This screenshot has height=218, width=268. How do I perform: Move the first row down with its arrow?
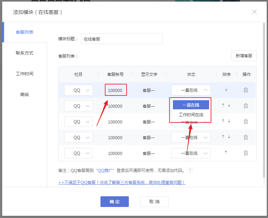click(226, 89)
